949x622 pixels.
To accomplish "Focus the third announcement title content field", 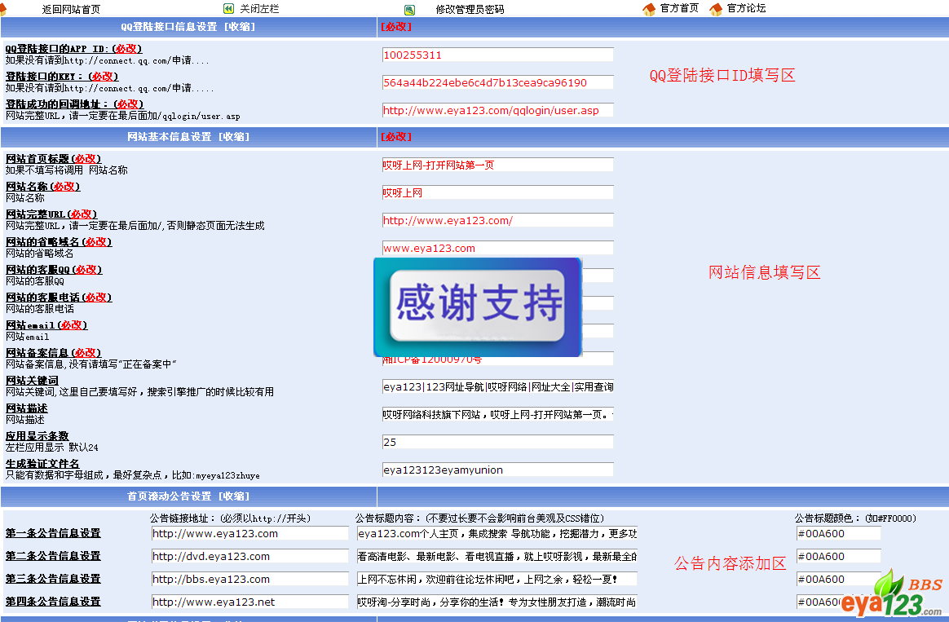I will [x=497, y=579].
